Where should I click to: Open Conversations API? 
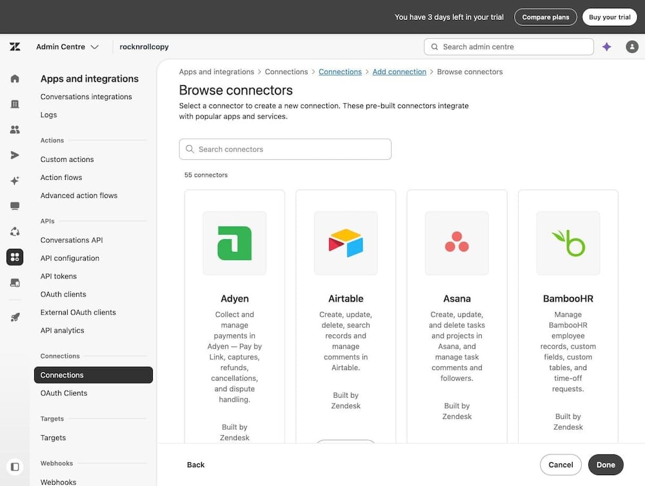pos(72,240)
